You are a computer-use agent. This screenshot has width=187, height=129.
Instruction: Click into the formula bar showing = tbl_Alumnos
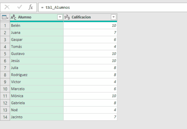point(113,7)
